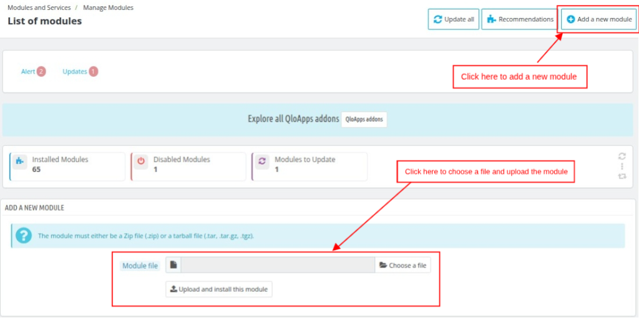
Task: Click the 'Module file' label
Action: point(140,266)
